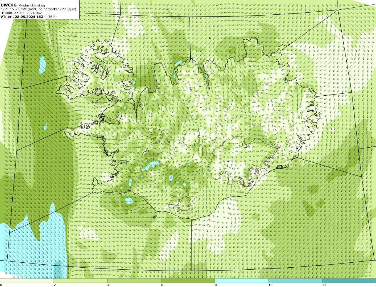
Task: Click the dark green 6–8 m/s legend swatch
Action: point(188,281)
